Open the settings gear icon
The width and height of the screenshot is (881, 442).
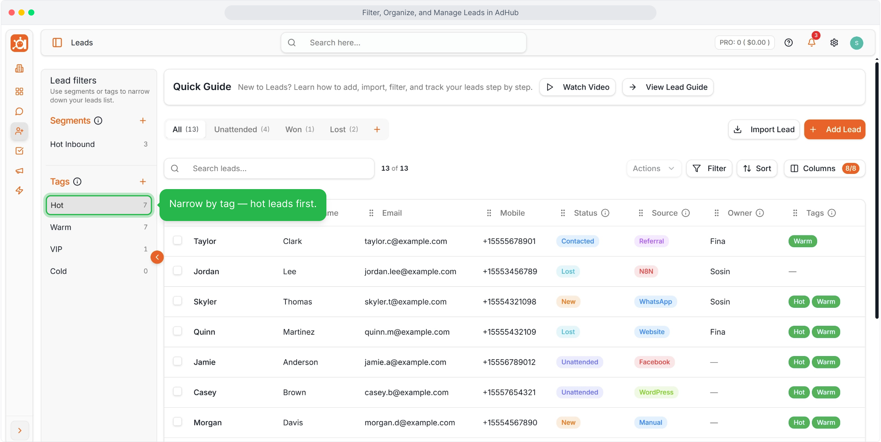(834, 43)
